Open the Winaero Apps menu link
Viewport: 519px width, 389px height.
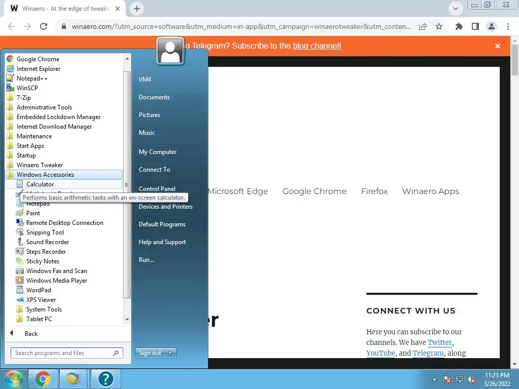tap(431, 191)
